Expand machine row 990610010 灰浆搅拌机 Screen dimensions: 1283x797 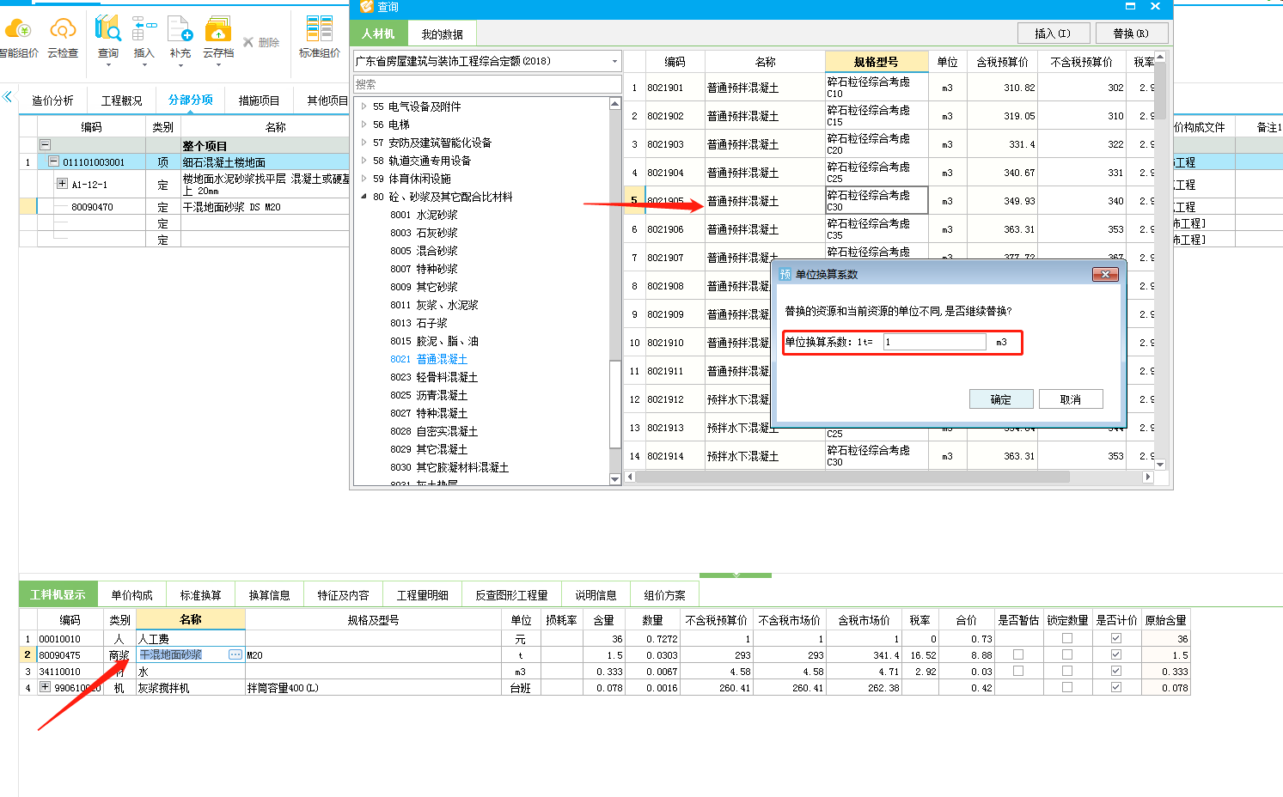tap(45, 687)
